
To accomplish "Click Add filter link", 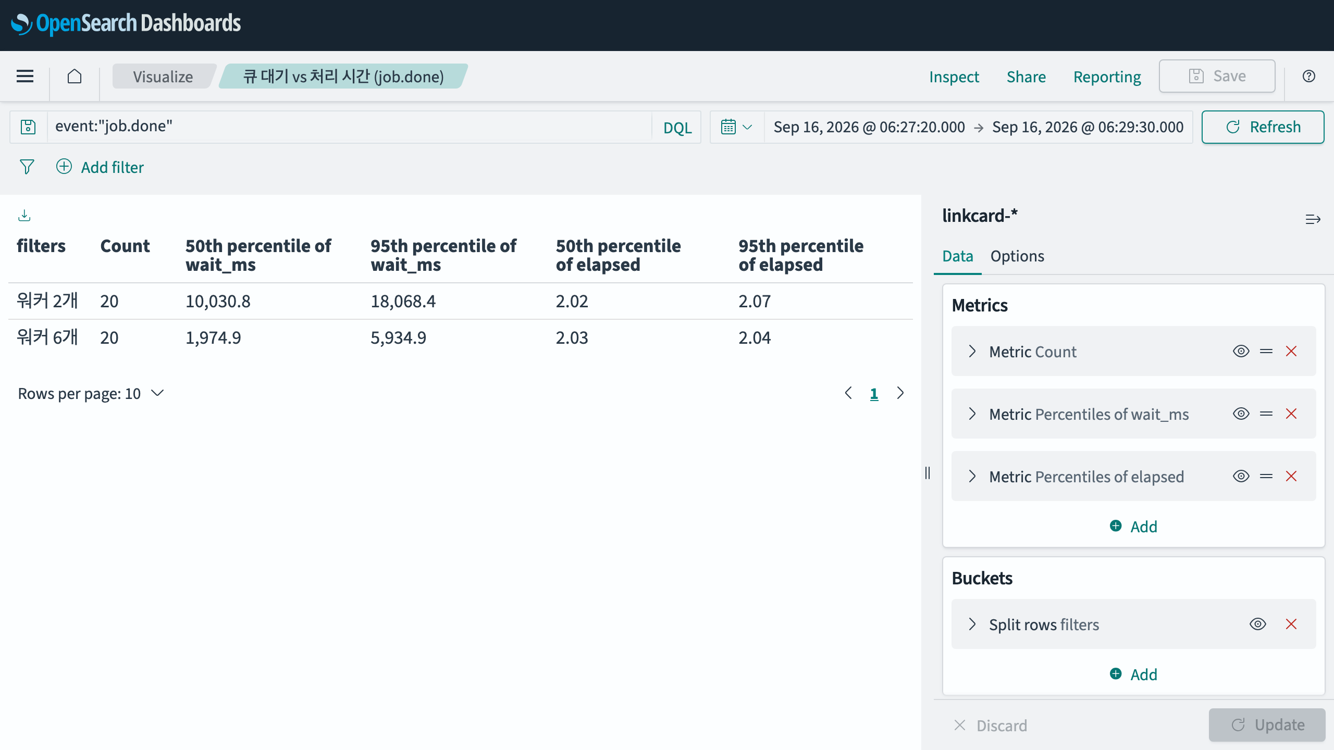I will pos(100,167).
